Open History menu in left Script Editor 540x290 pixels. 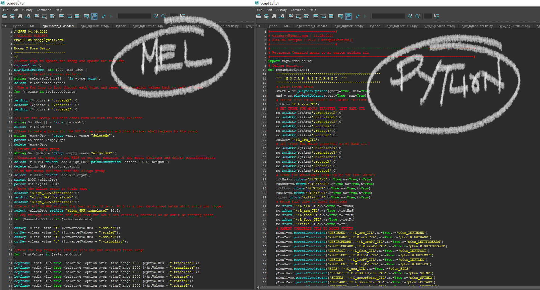27,10
